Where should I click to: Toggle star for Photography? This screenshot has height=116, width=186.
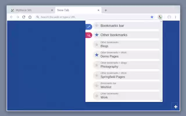coord(97,65)
